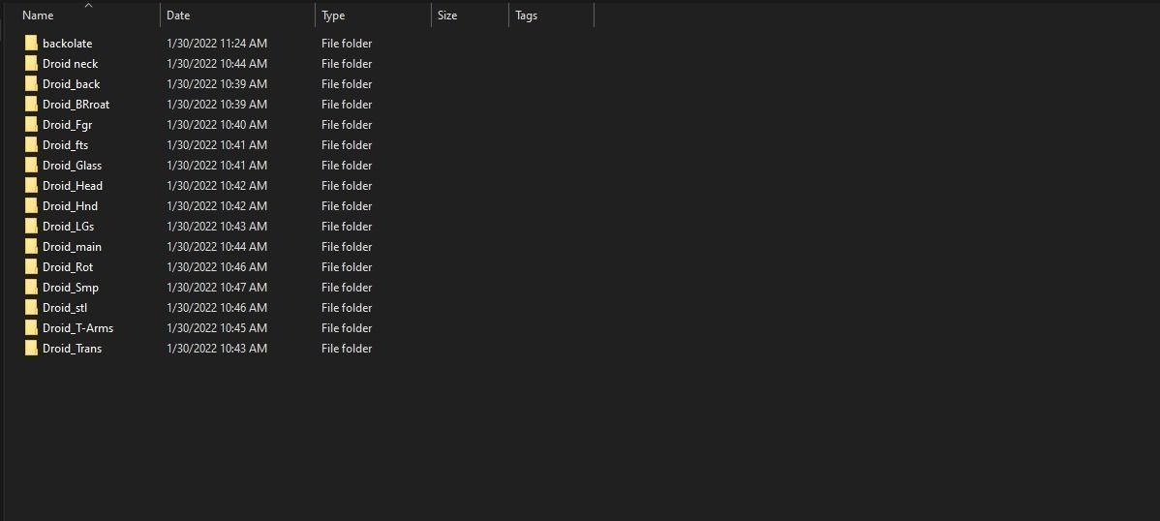Viewport: 1160px width, 521px height.
Task: Click the Droid_stl folder icon
Action: pyautogui.click(x=30, y=308)
